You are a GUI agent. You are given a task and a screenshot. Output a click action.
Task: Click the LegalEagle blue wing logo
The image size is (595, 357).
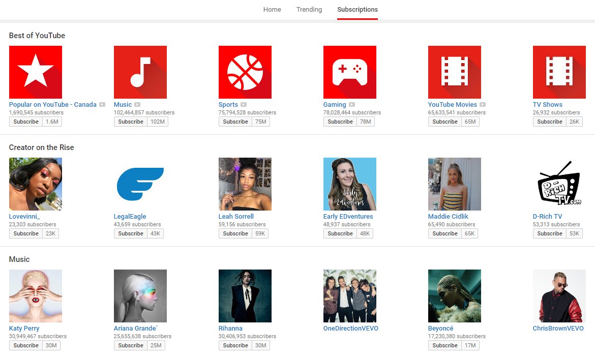point(140,184)
